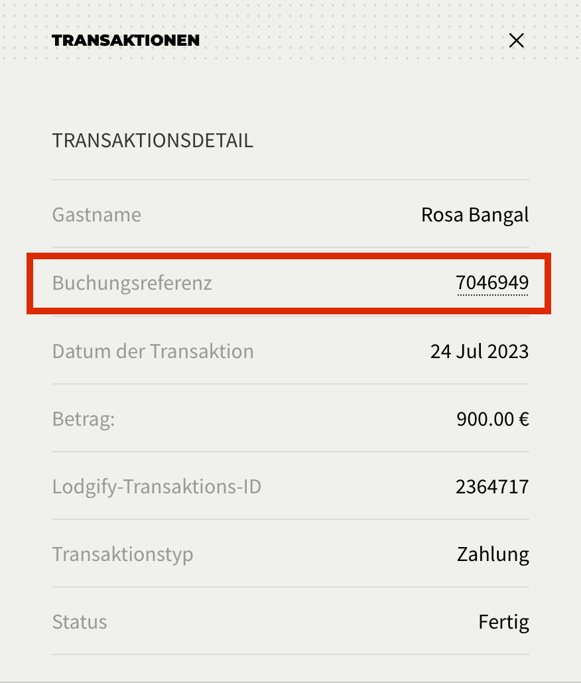Select the Datum der Transaktion label
The width and height of the screenshot is (581, 683).
pyautogui.click(x=153, y=351)
